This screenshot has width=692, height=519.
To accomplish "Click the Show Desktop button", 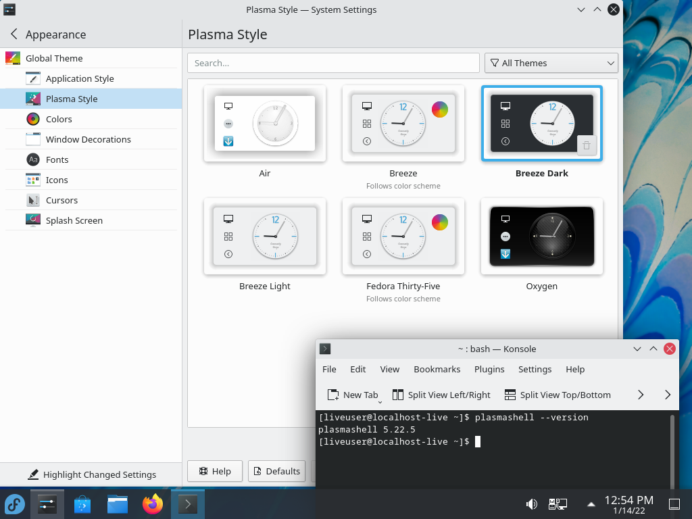I will pos(674,504).
